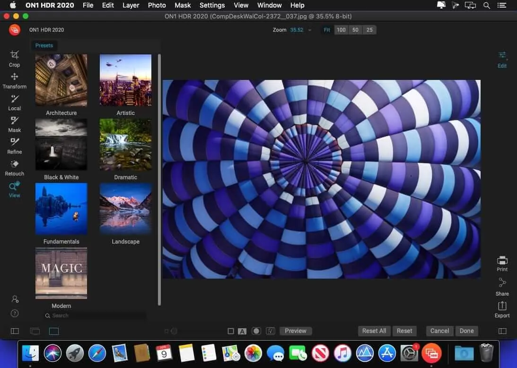Expand the Architecture preset category
517x368 pixels.
[x=61, y=80]
